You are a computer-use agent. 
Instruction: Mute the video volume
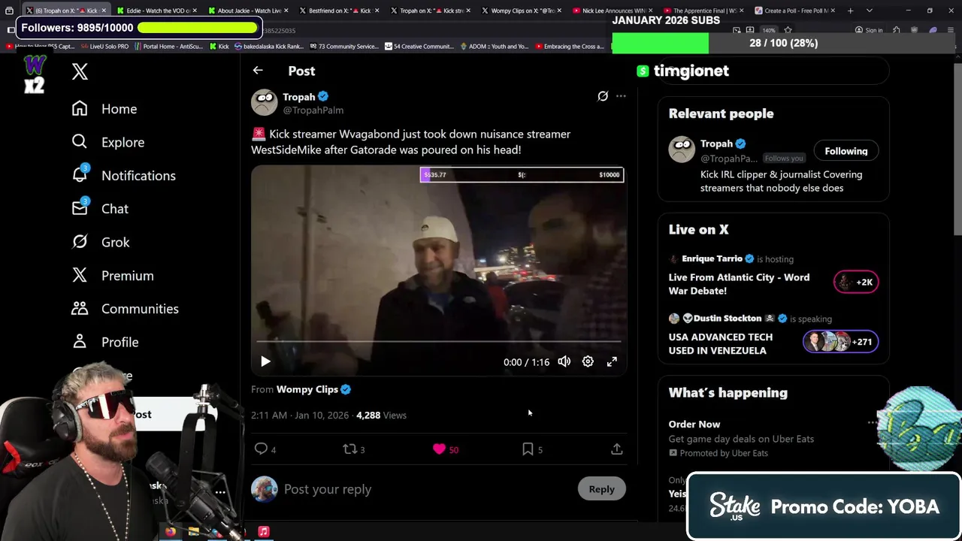pyautogui.click(x=564, y=361)
